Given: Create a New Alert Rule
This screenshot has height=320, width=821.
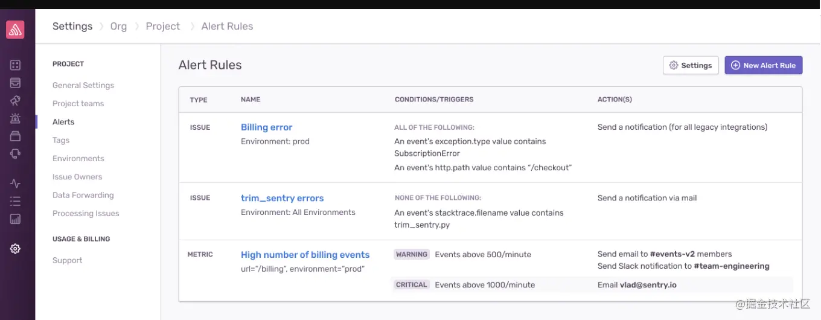Looking at the screenshot, I should coord(763,65).
